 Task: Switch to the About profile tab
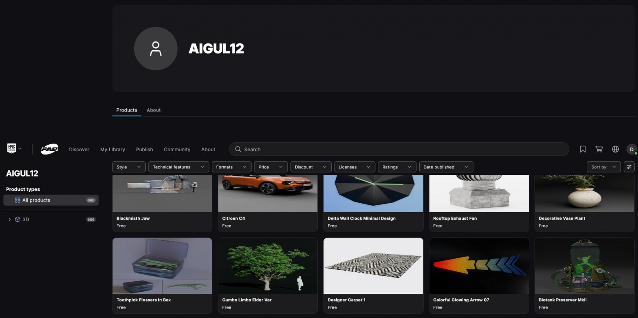click(x=154, y=110)
